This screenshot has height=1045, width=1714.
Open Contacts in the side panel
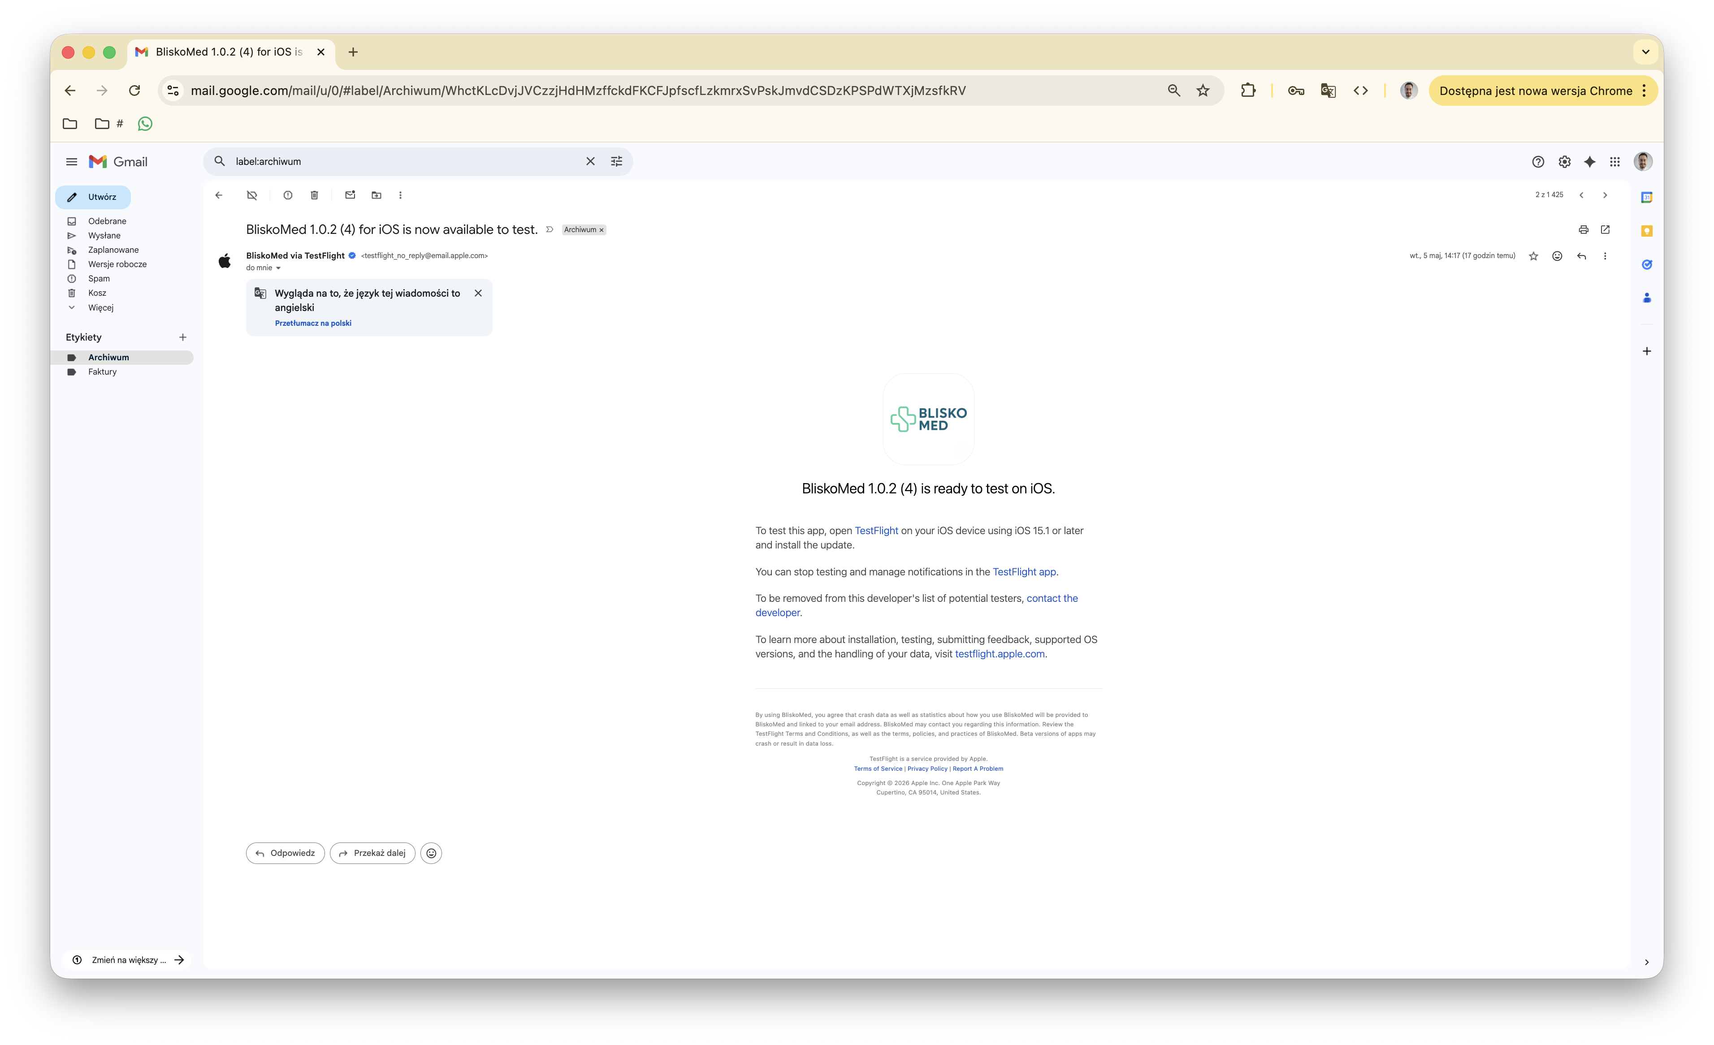tap(1646, 298)
